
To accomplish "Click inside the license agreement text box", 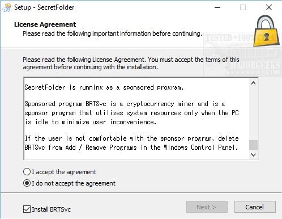I will [x=136, y=119].
